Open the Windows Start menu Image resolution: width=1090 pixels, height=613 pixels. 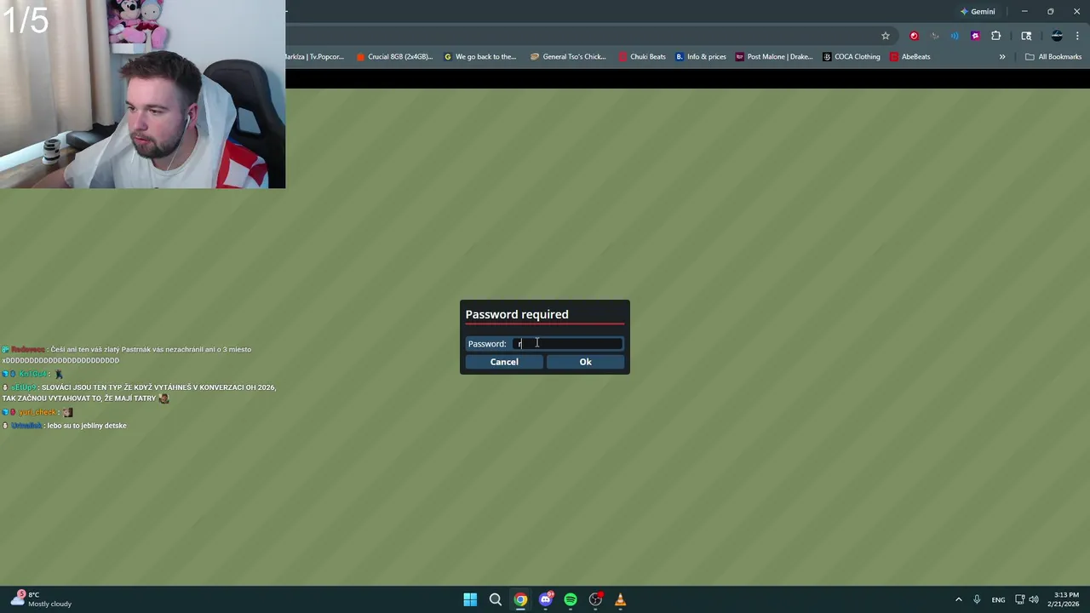point(470,600)
